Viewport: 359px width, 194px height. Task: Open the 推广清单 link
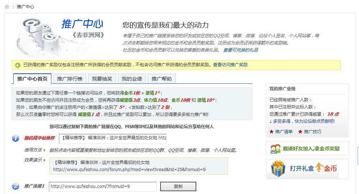pyautogui.click(x=284, y=131)
